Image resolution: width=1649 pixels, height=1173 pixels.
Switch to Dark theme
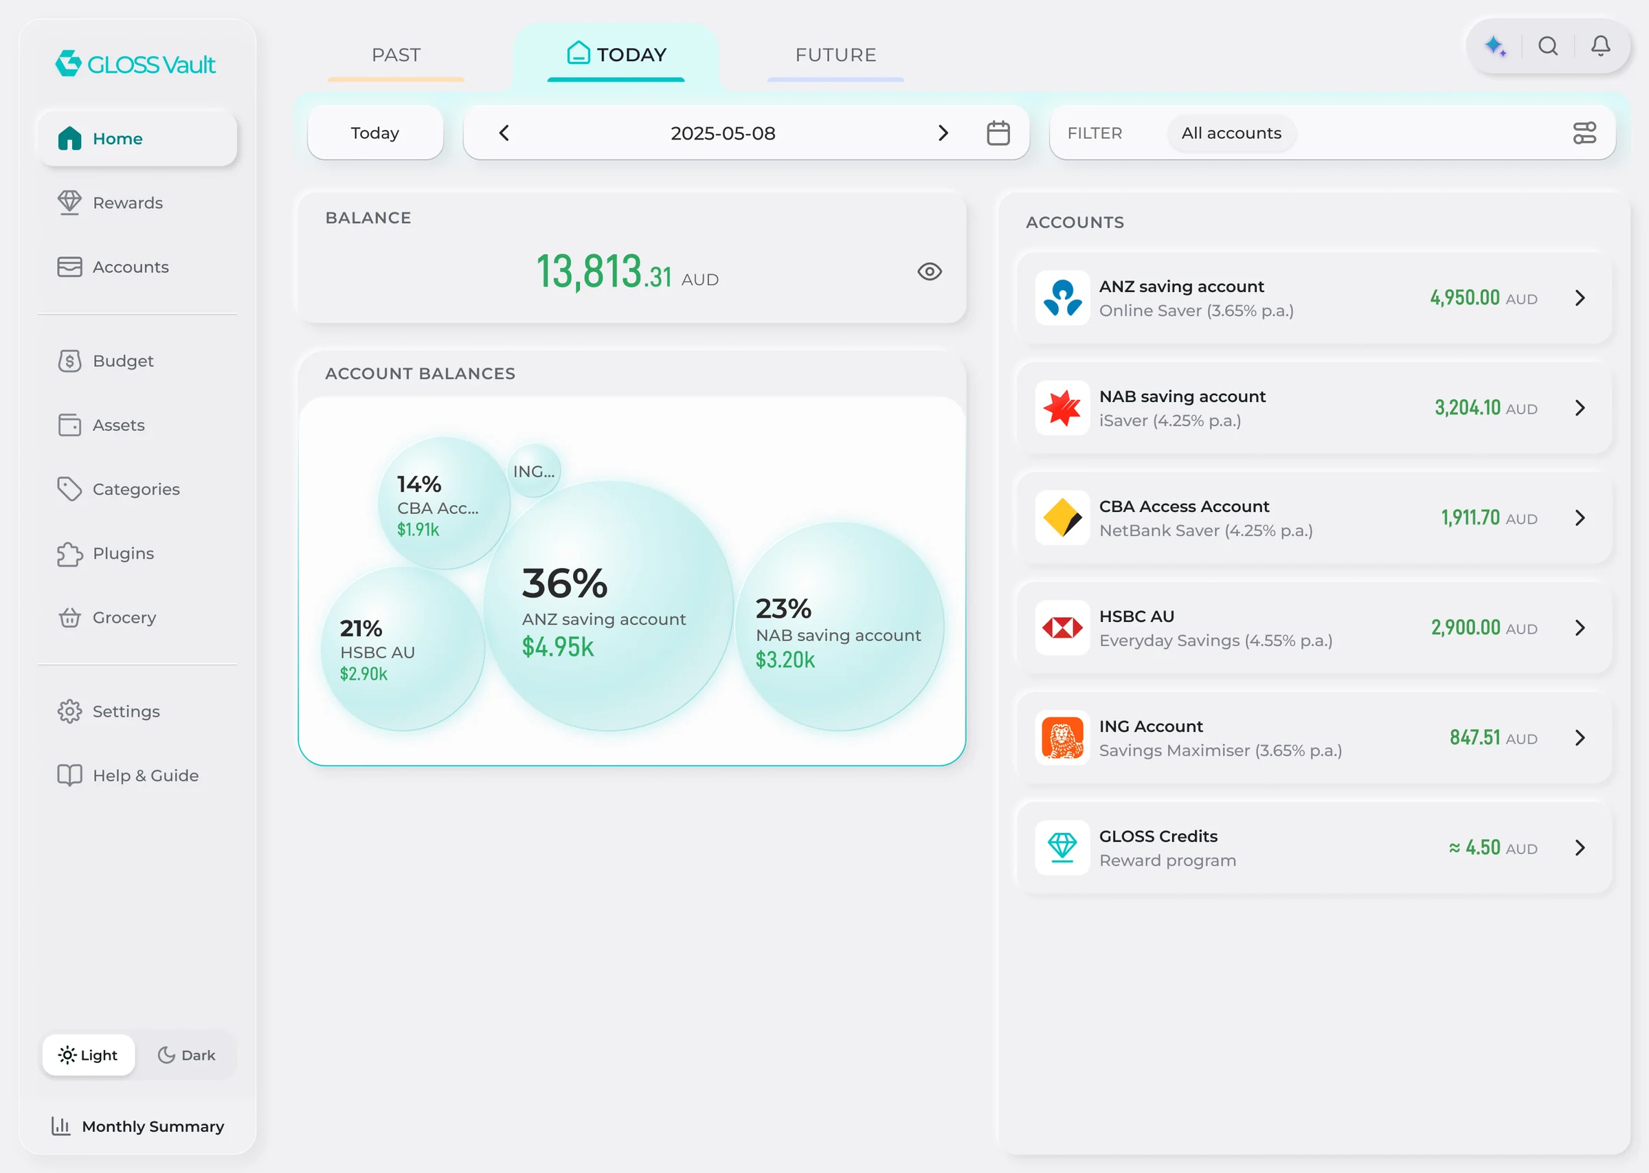pos(186,1055)
